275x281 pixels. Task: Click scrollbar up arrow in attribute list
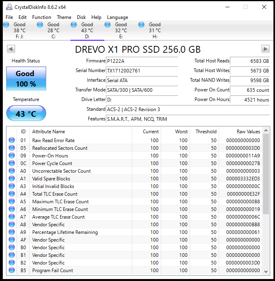[266, 131]
